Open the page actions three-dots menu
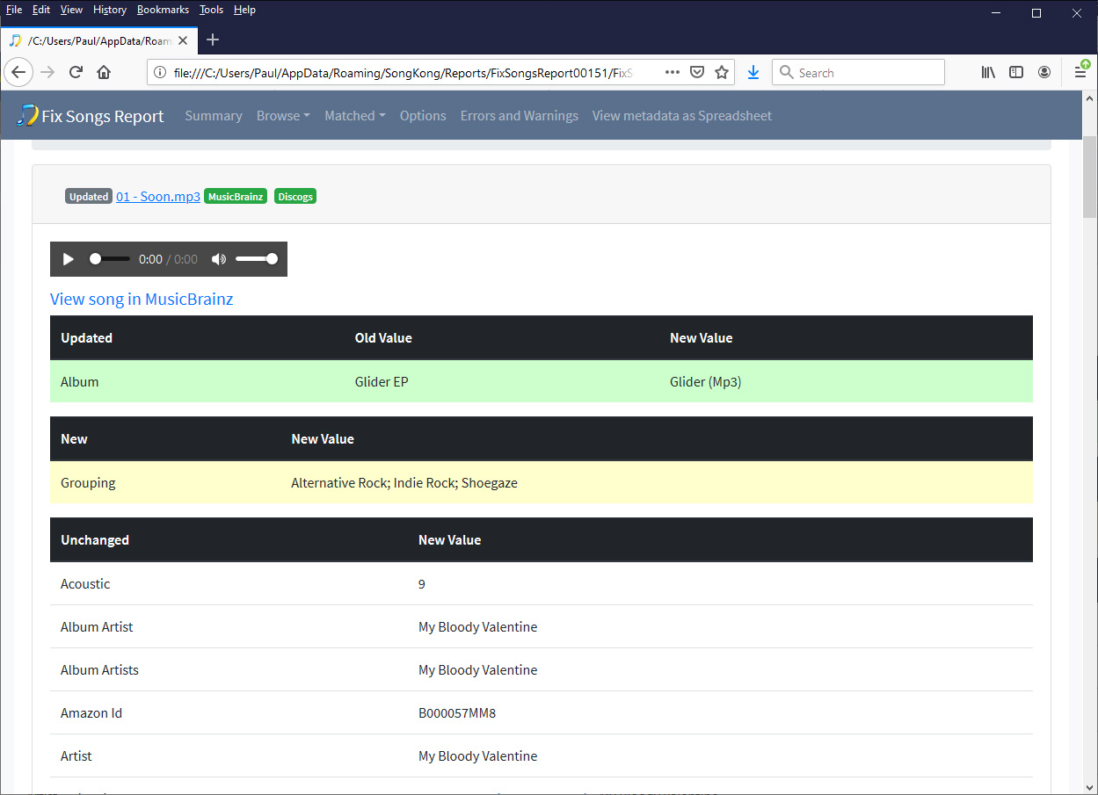 [x=673, y=73]
